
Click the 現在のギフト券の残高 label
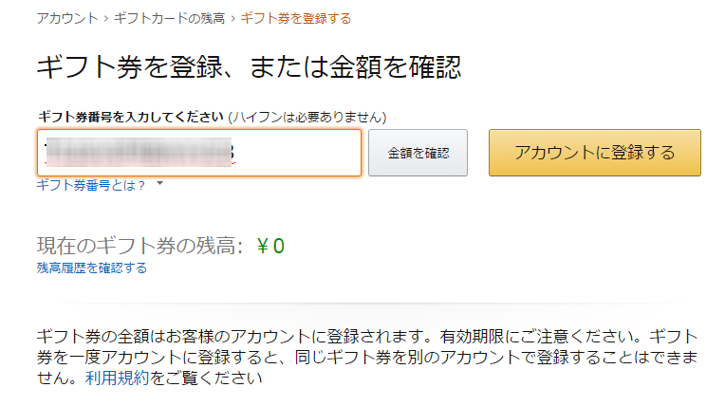coord(140,247)
